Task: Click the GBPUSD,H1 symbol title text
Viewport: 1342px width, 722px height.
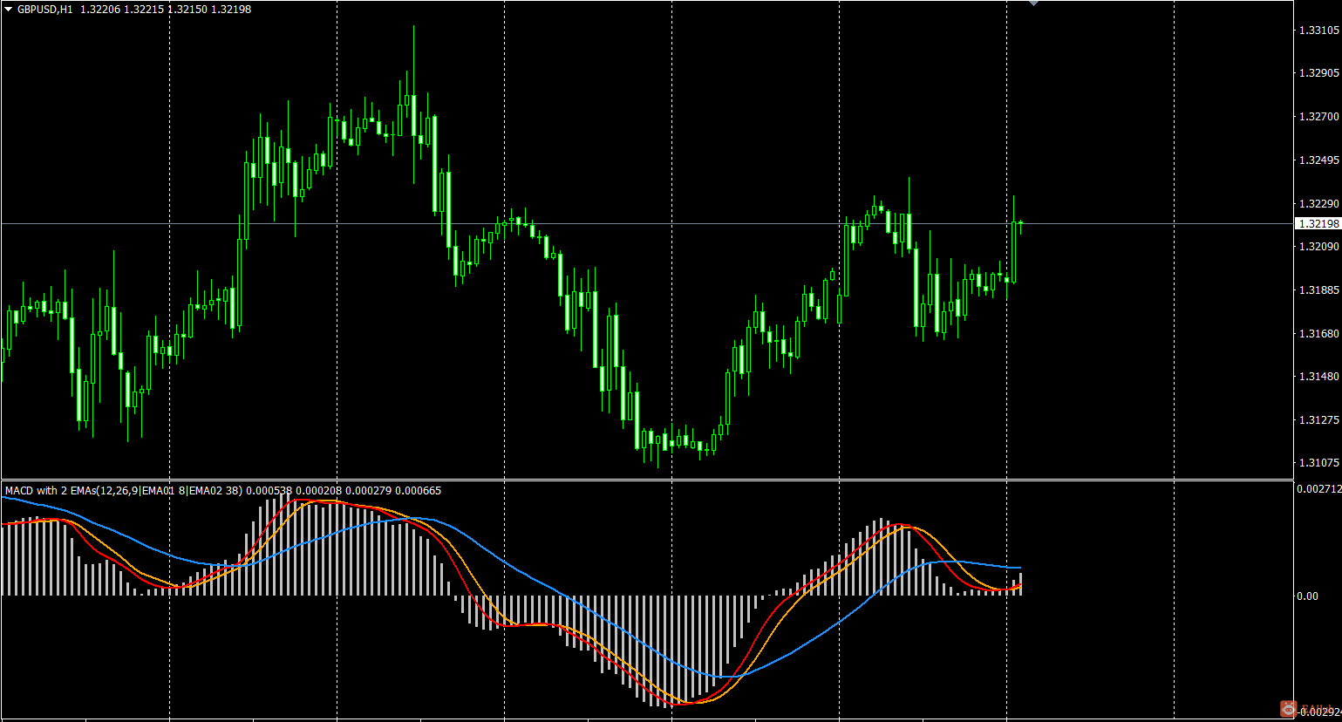Action: [x=44, y=10]
